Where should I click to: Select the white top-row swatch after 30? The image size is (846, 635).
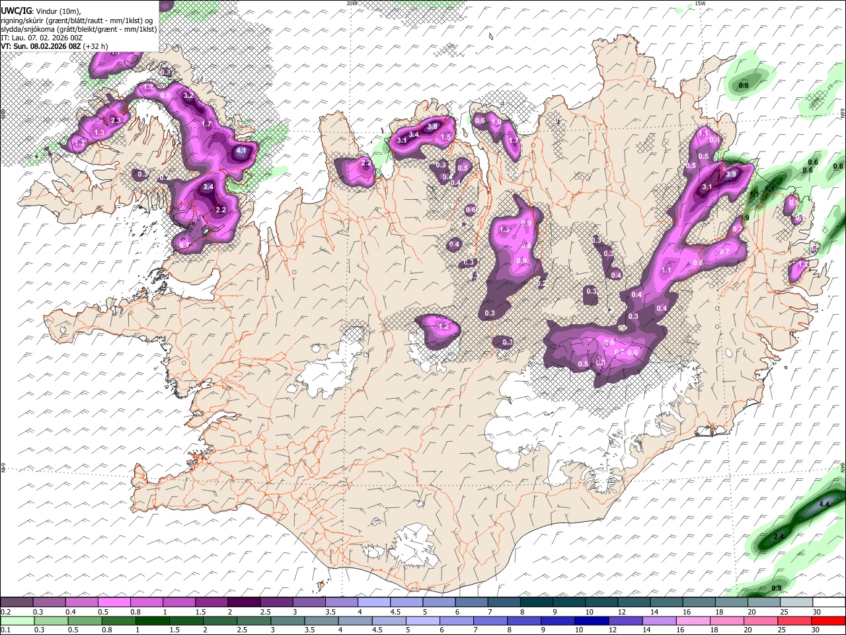(828, 603)
